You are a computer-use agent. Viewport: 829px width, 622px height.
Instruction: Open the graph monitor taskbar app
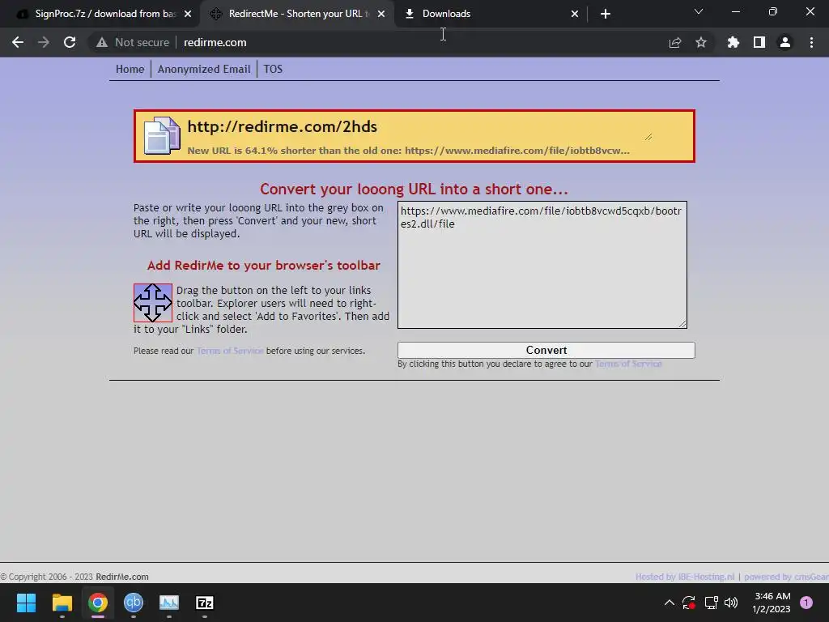pyautogui.click(x=169, y=603)
